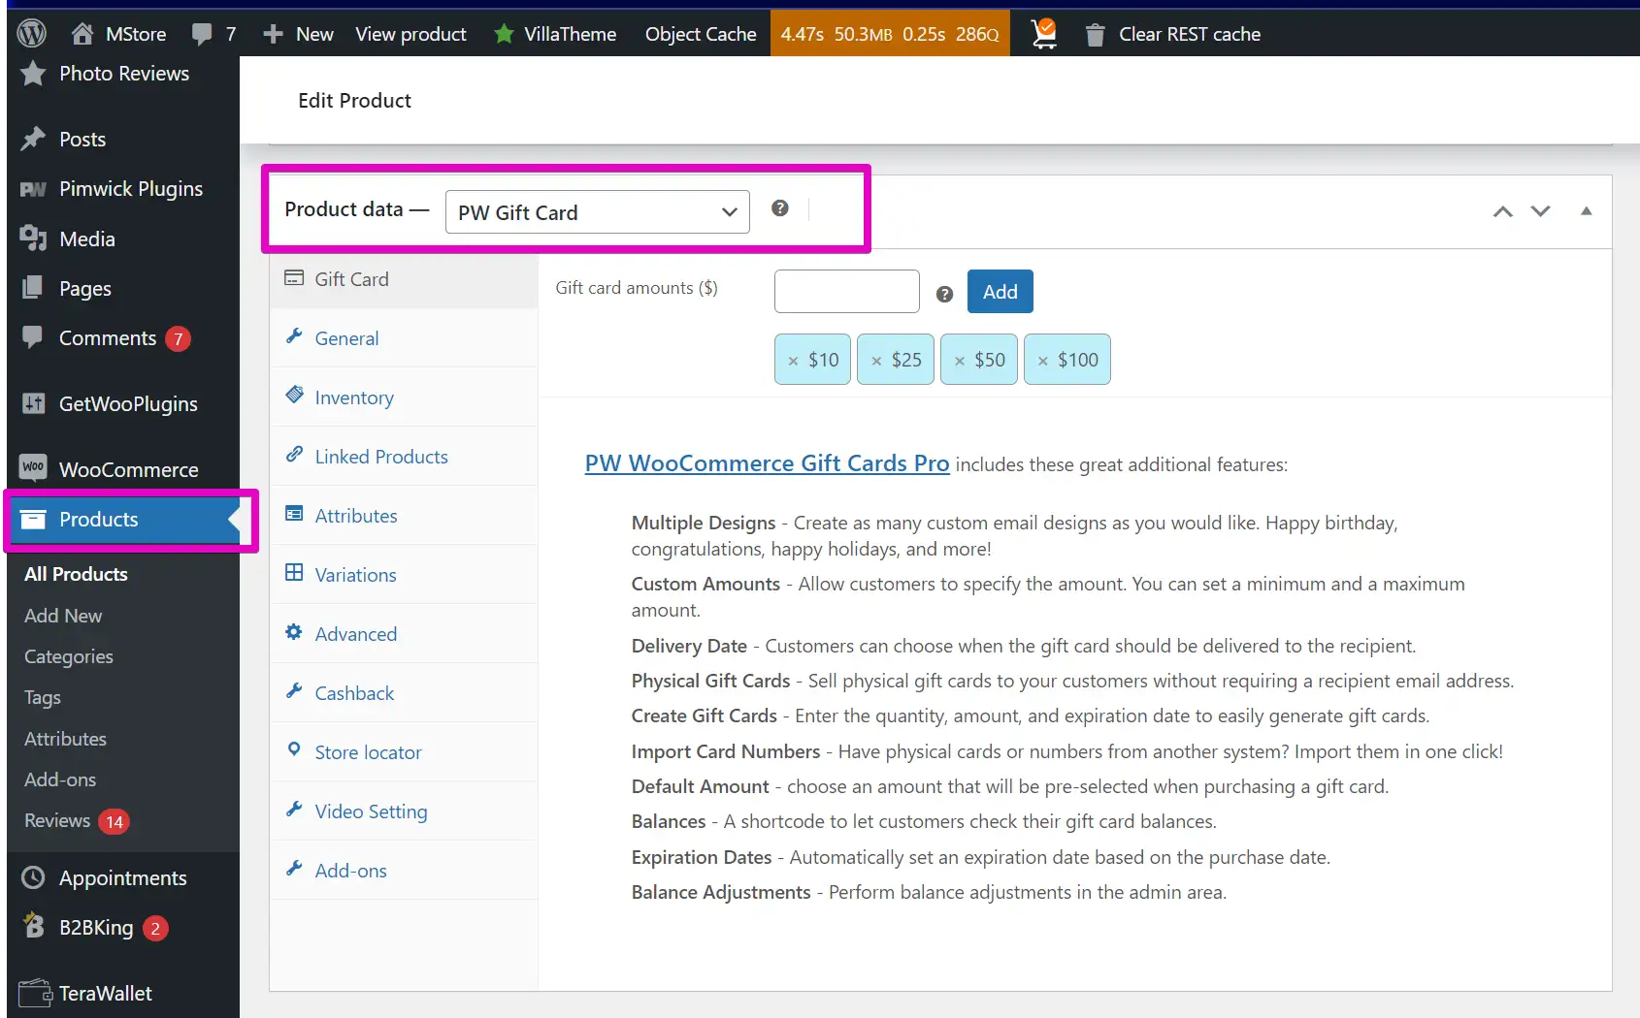Collapse the Product data panel
This screenshot has height=1018, width=1640.
[1586, 211]
